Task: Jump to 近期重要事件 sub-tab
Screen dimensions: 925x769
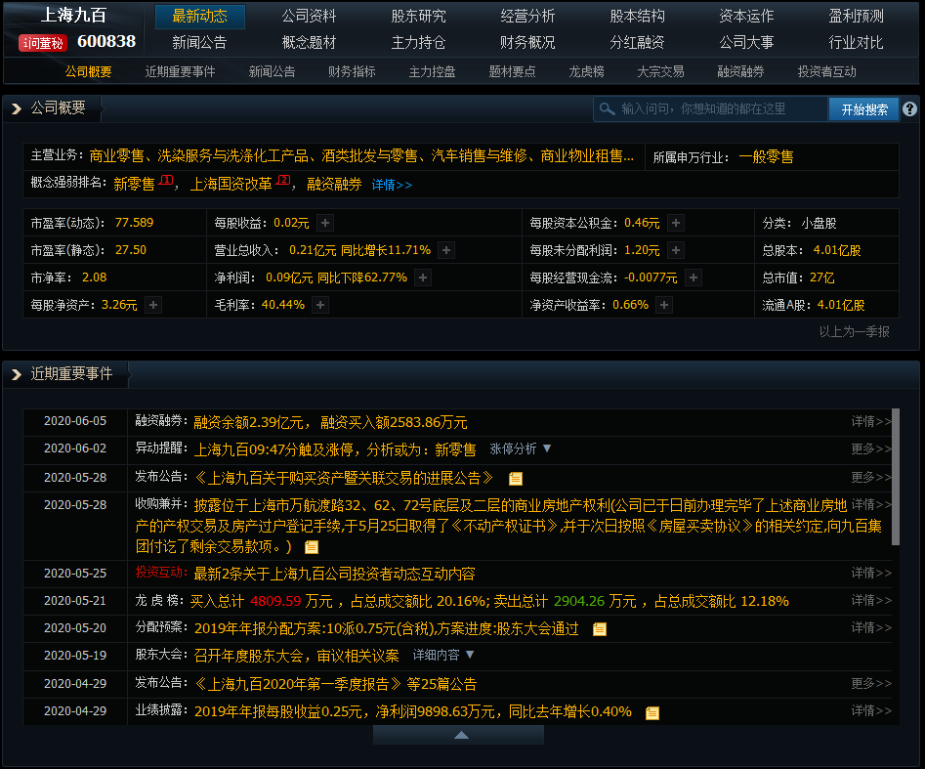Action: click(x=180, y=72)
